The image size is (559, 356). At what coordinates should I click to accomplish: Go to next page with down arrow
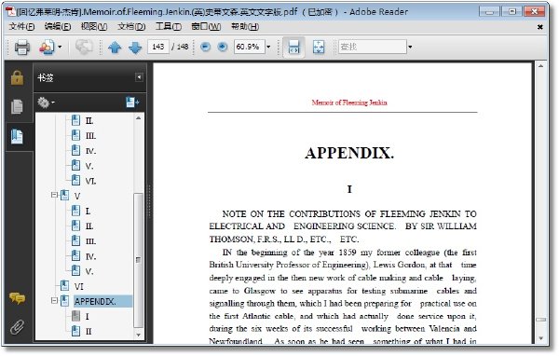(x=135, y=48)
